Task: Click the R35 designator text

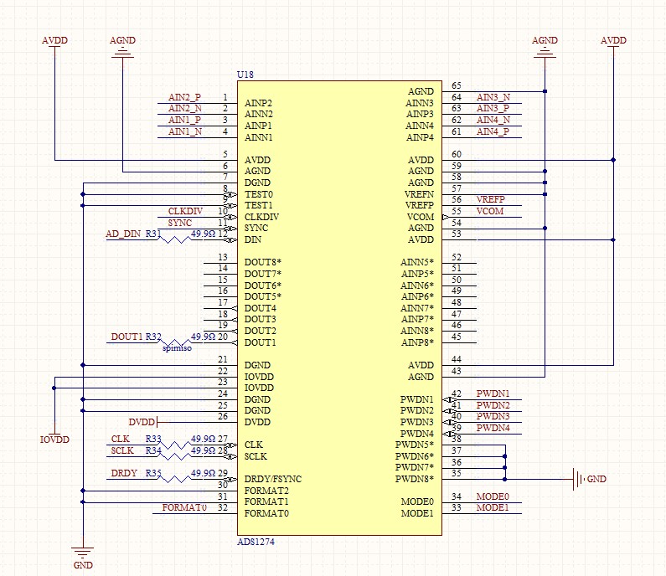Action: [x=153, y=473]
